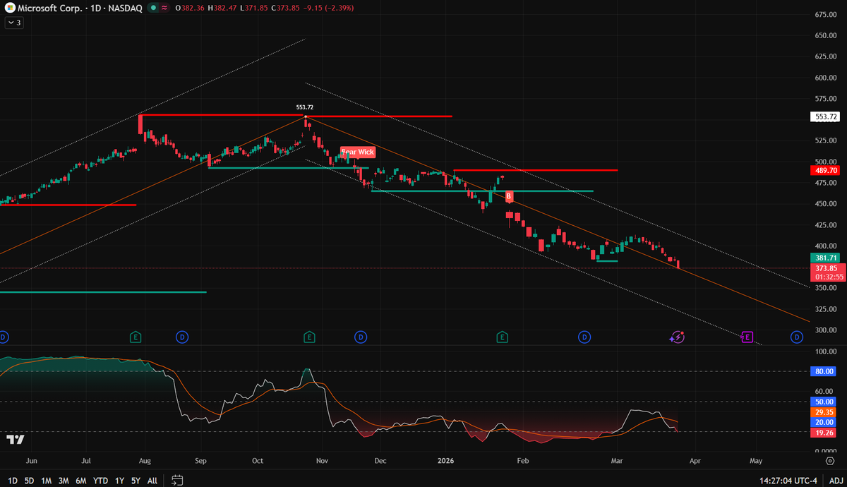This screenshot has height=487, width=847.
Task: Click the dividend D marker in mid-November
Action: point(361,337)
